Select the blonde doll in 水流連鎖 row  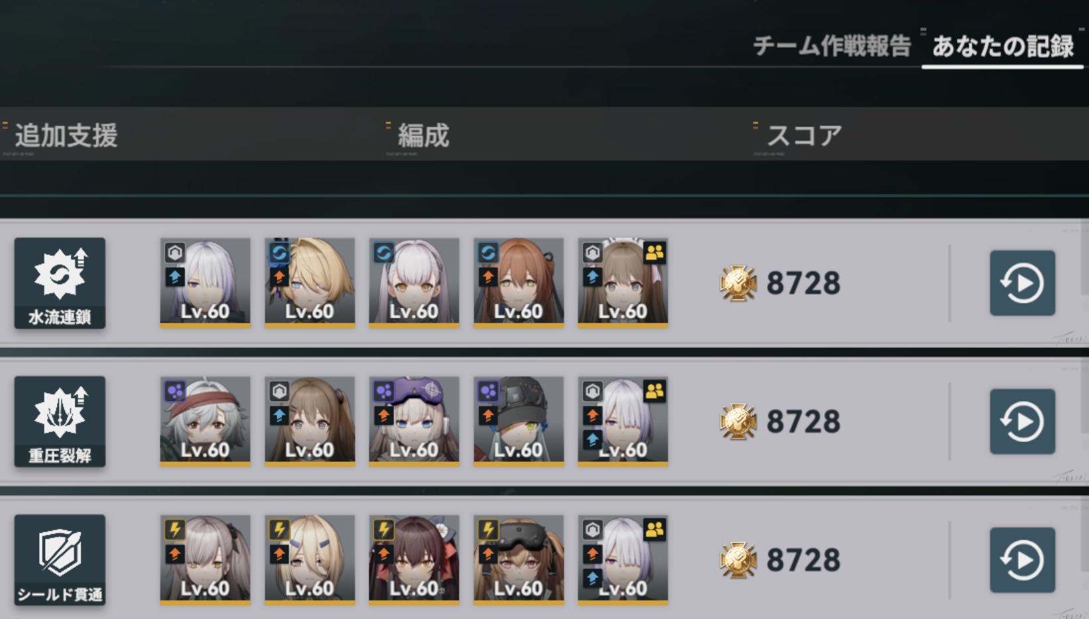(310, 283)
